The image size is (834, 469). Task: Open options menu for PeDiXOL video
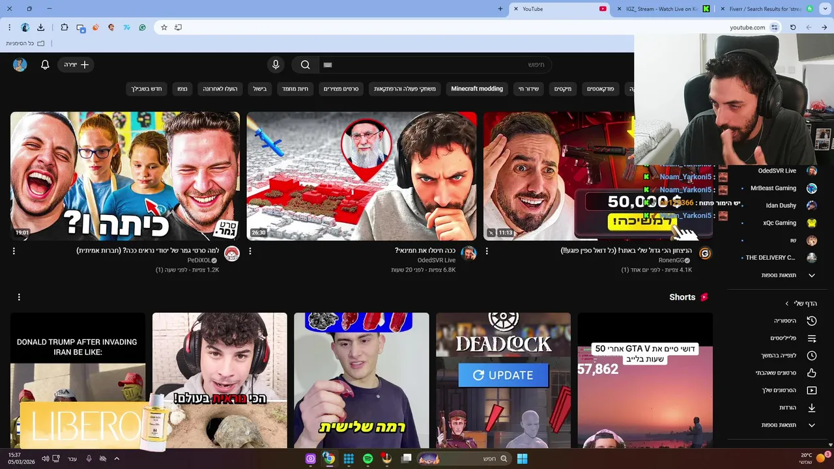(14, 251)
